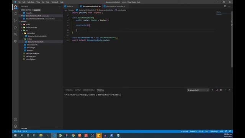Split the terminal panel
This screenshot has width=245, height=138.
point(217,90)
